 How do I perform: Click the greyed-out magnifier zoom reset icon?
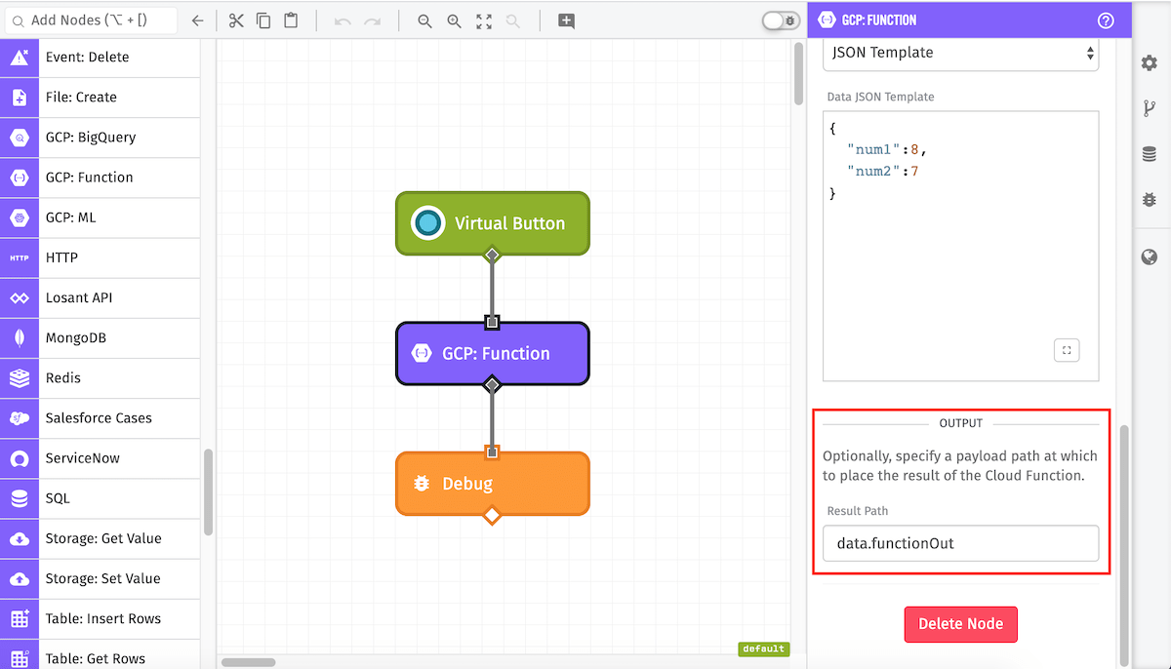point(513,20)
